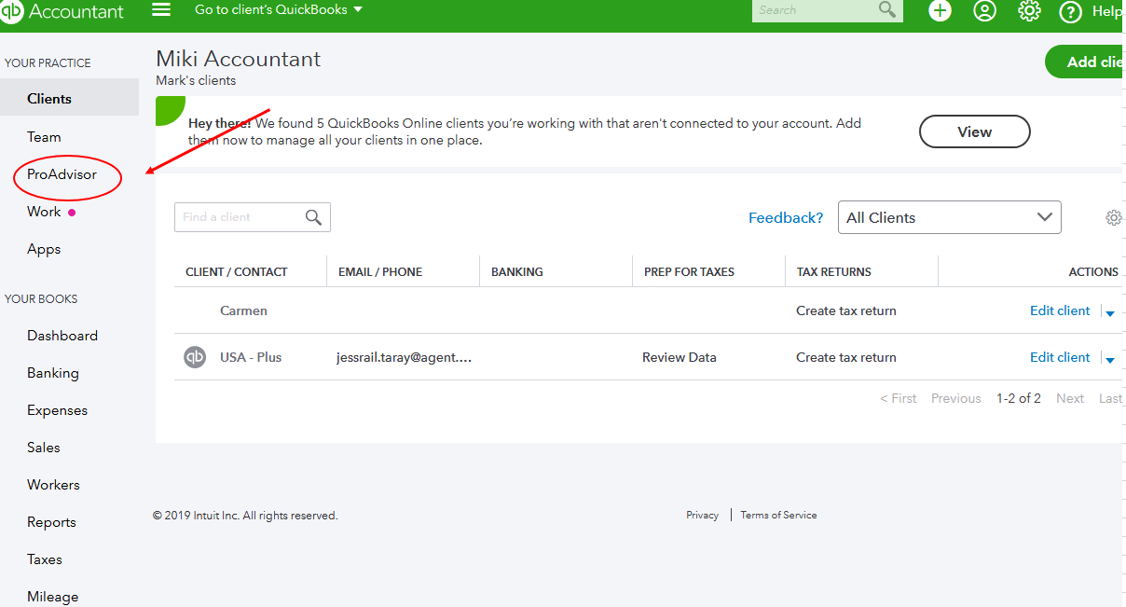1126x607 pixels.
Task: Select Banking in the sidebar
Action: coord(53,373)
